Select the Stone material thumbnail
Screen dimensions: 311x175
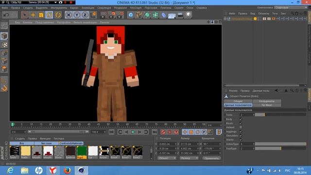point(59,152)
